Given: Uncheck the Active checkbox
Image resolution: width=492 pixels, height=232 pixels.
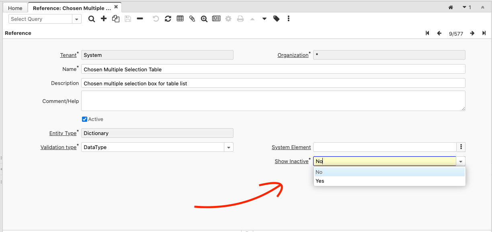Looking at the screenshot, I should pyautogui.click(x=84, y=119).
